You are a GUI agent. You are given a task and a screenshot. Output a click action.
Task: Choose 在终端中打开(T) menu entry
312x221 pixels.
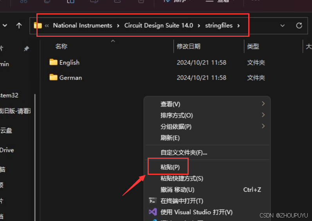click(207, 201)
